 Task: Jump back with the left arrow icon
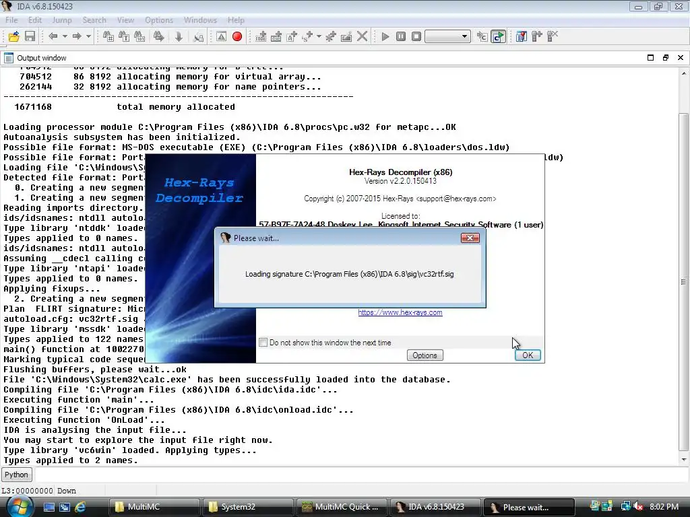point(53,36)
